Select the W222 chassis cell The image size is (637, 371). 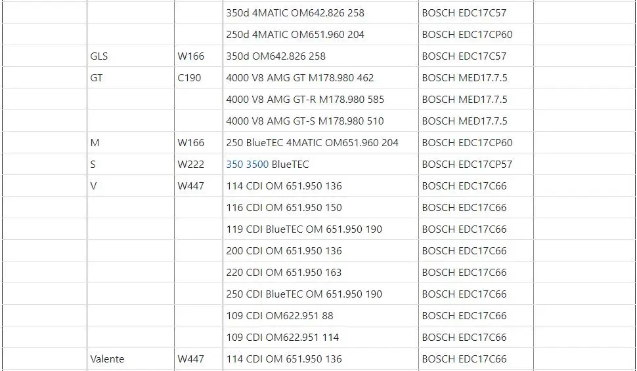pyautogui.click(x=199, y=165)
